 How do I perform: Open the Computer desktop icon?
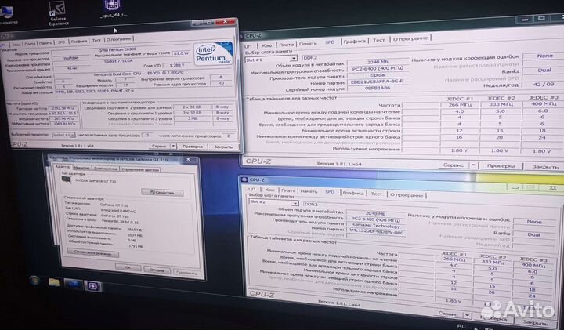click(7, 15)
